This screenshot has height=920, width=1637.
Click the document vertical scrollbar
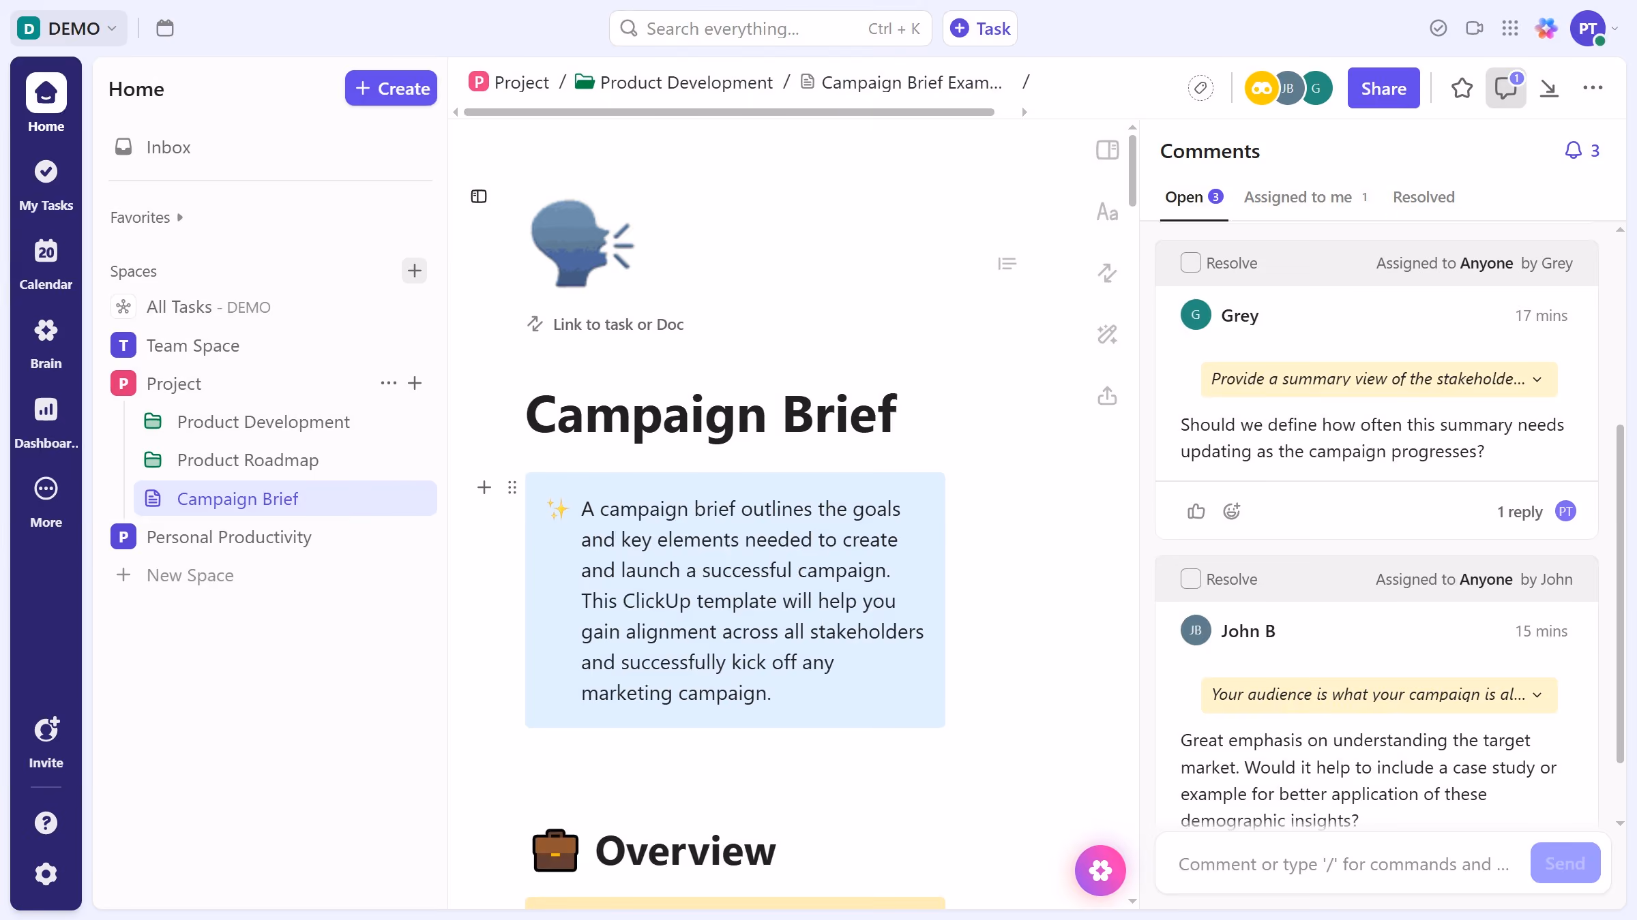[1132, 170]
